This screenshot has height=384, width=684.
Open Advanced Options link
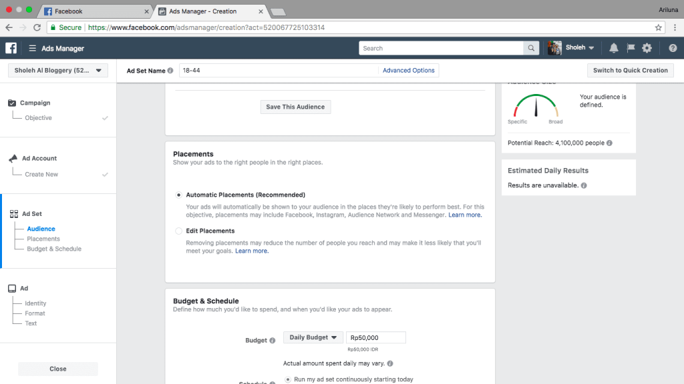408,71
